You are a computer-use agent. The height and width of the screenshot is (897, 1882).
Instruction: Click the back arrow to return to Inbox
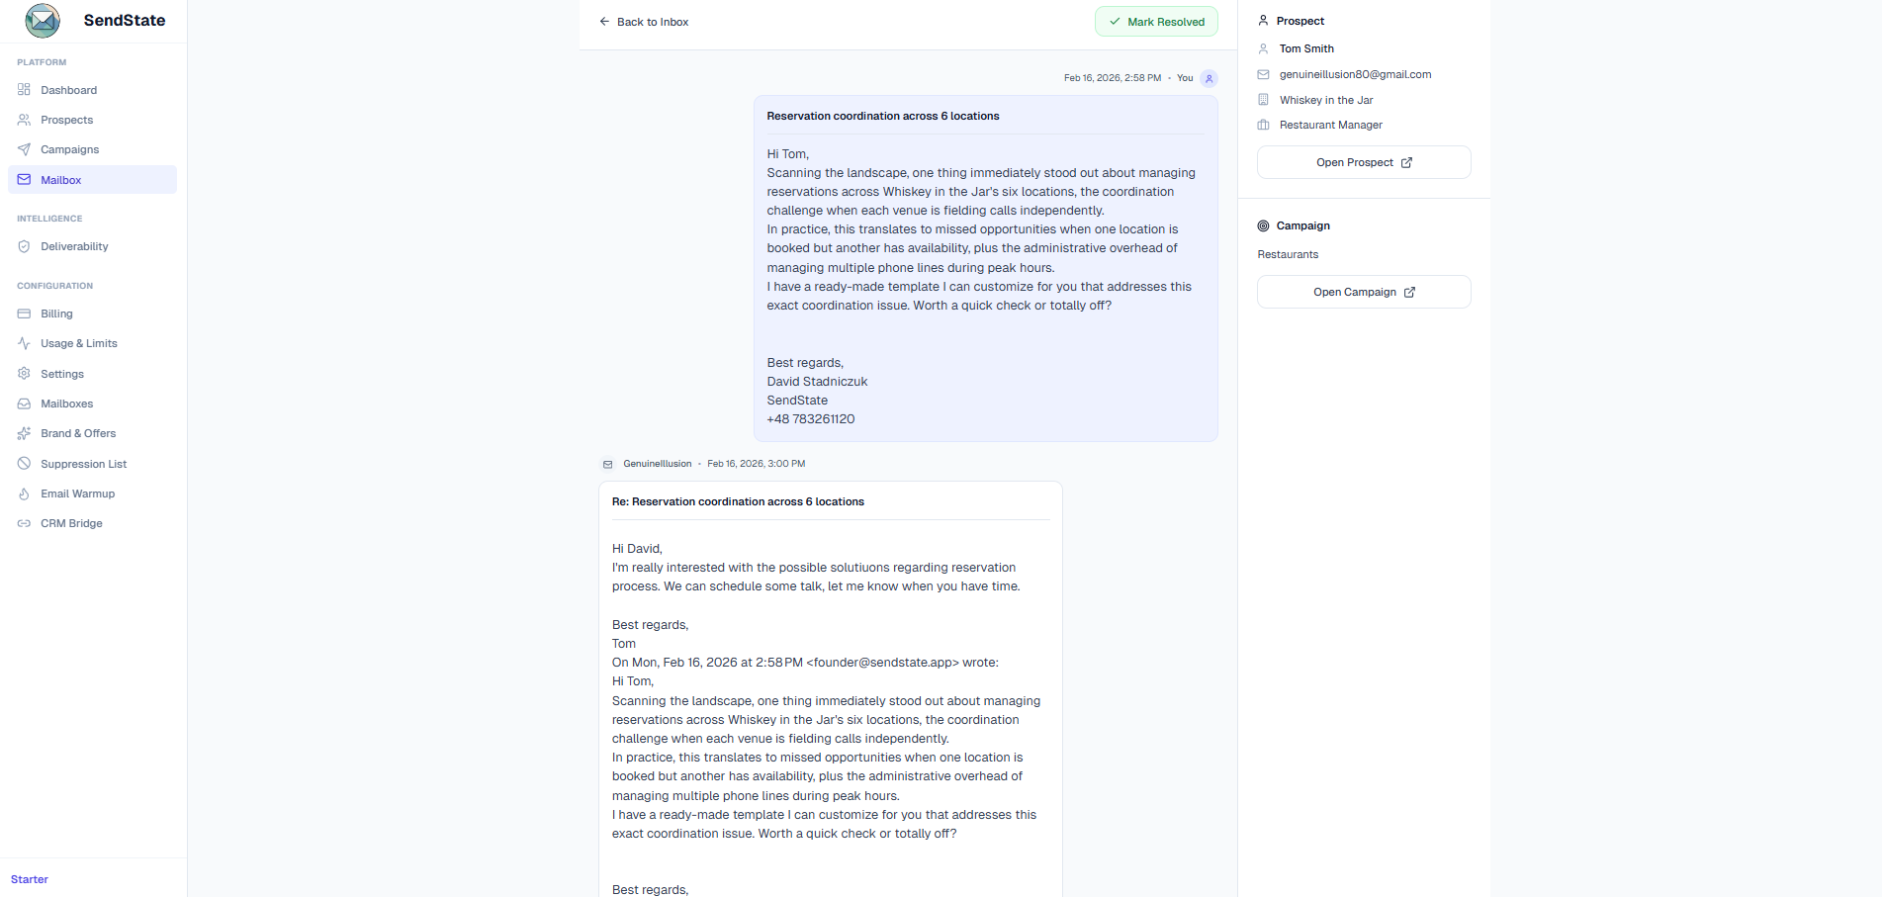click(603, 21)
